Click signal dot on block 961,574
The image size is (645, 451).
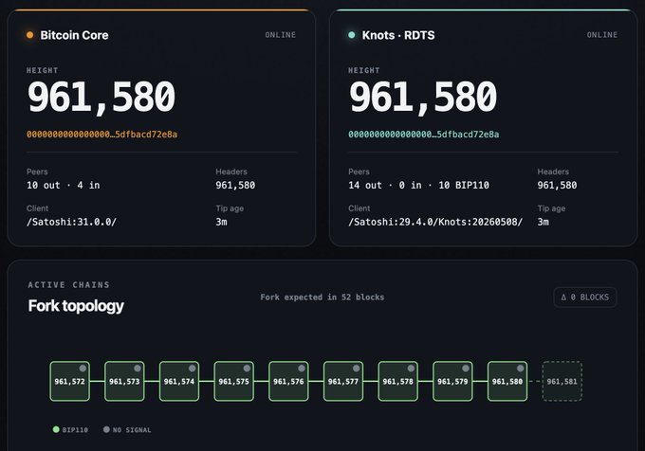point(193,368)
